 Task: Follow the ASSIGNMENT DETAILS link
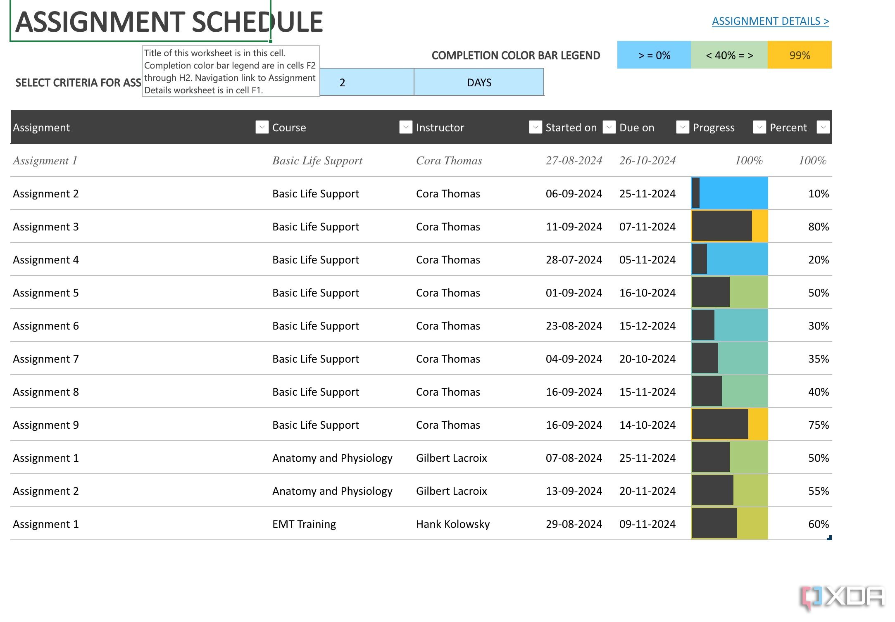770,21
